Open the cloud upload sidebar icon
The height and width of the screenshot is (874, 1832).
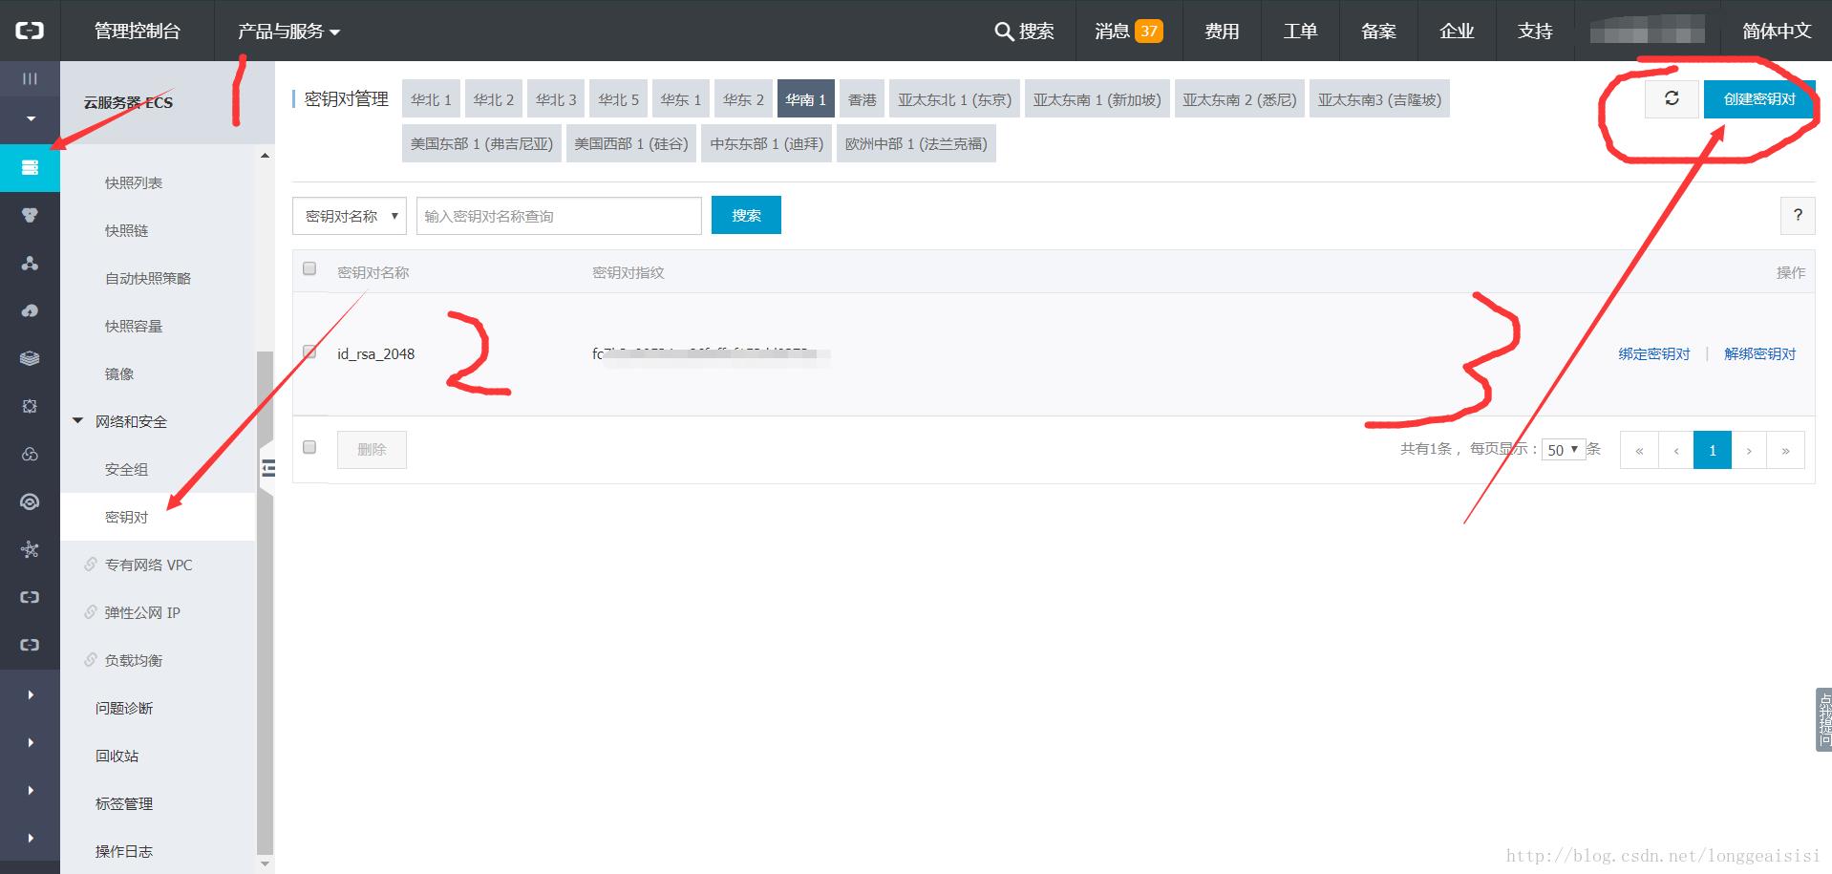pyautogui.click(x=30, y=311)
